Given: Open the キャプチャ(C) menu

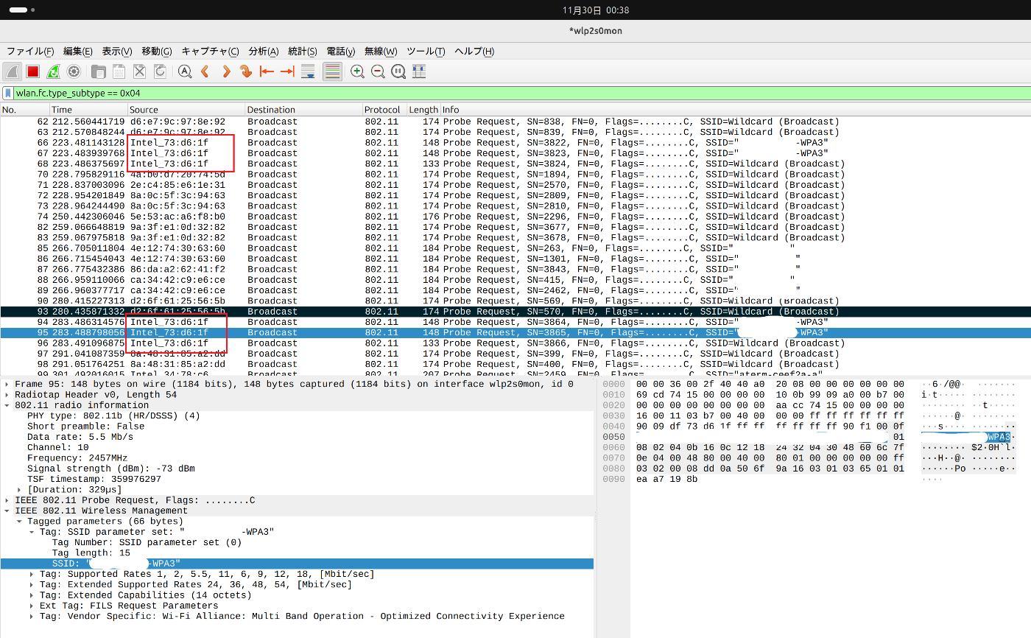Looking at the screenshot, I should coord(210,52).
